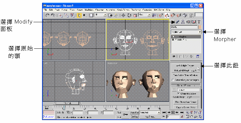The width and height of the screenshot is (241, 123).
Task: Toggle Show End Result icon
Action: pyautogui.click(x=180, y=56)
